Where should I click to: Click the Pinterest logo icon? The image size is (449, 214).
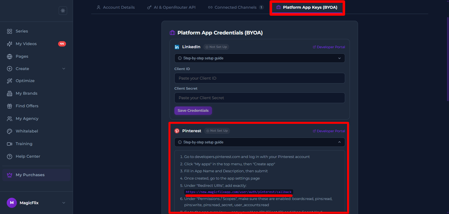tap(177, 131)
